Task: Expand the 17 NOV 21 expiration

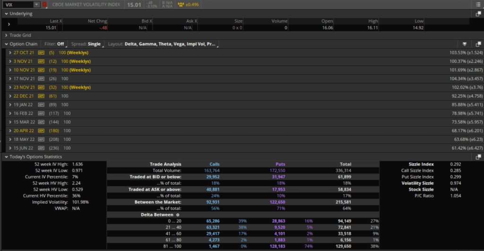Action: (10, 78)
